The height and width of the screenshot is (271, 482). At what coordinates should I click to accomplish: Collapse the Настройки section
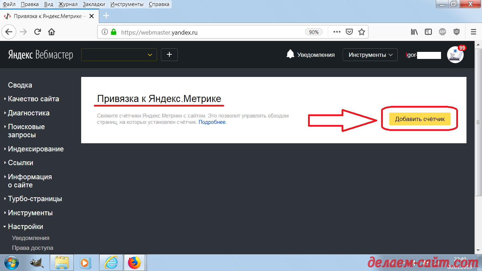click(x=25, y=227)
